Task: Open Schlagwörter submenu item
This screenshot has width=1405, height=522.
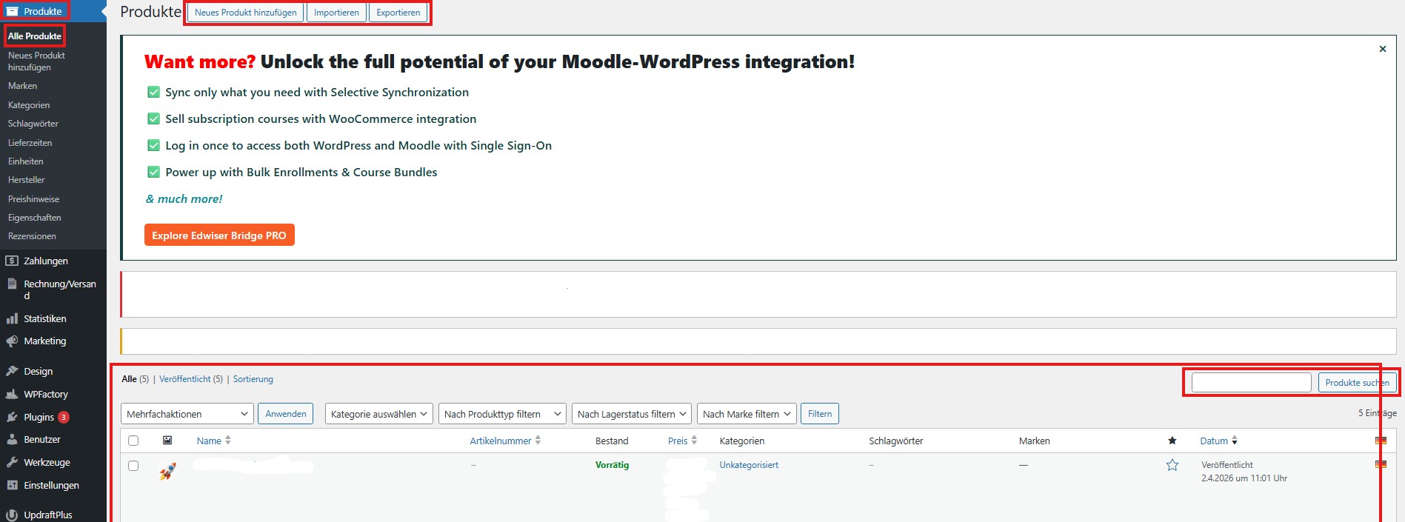Action: pos(33,124)
